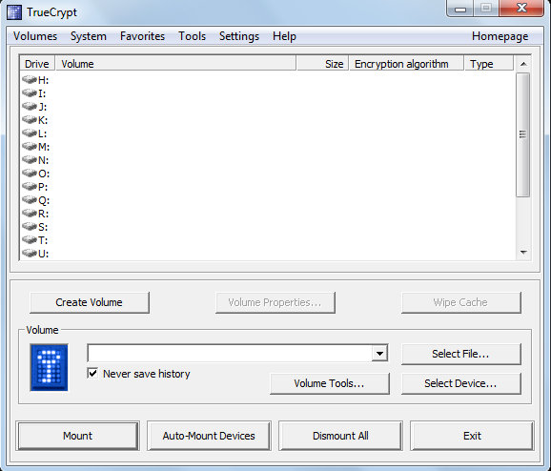Click the drive list scroll-down arrow
Screen dimensions: 551x471
pyautogui.click(x=523, y=253)
